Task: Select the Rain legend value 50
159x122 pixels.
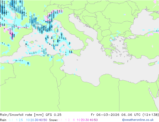Action: coord(45,120)
